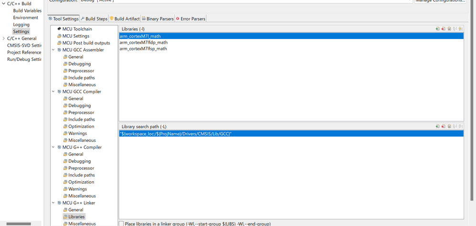The image size is (476, 226).
Task: Move search path down in Library search path toolbar
Action: [461, 127]
